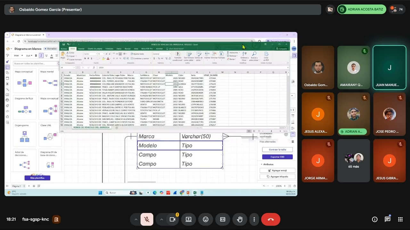410x230 pixels.
Task: Open the Inter font dropdown in Lucidchart
Action: click(18, 56)
